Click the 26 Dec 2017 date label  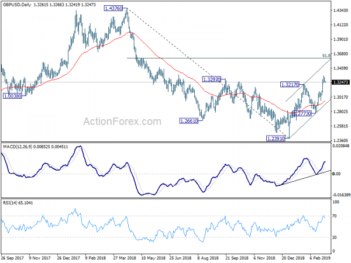pos(68,258)
